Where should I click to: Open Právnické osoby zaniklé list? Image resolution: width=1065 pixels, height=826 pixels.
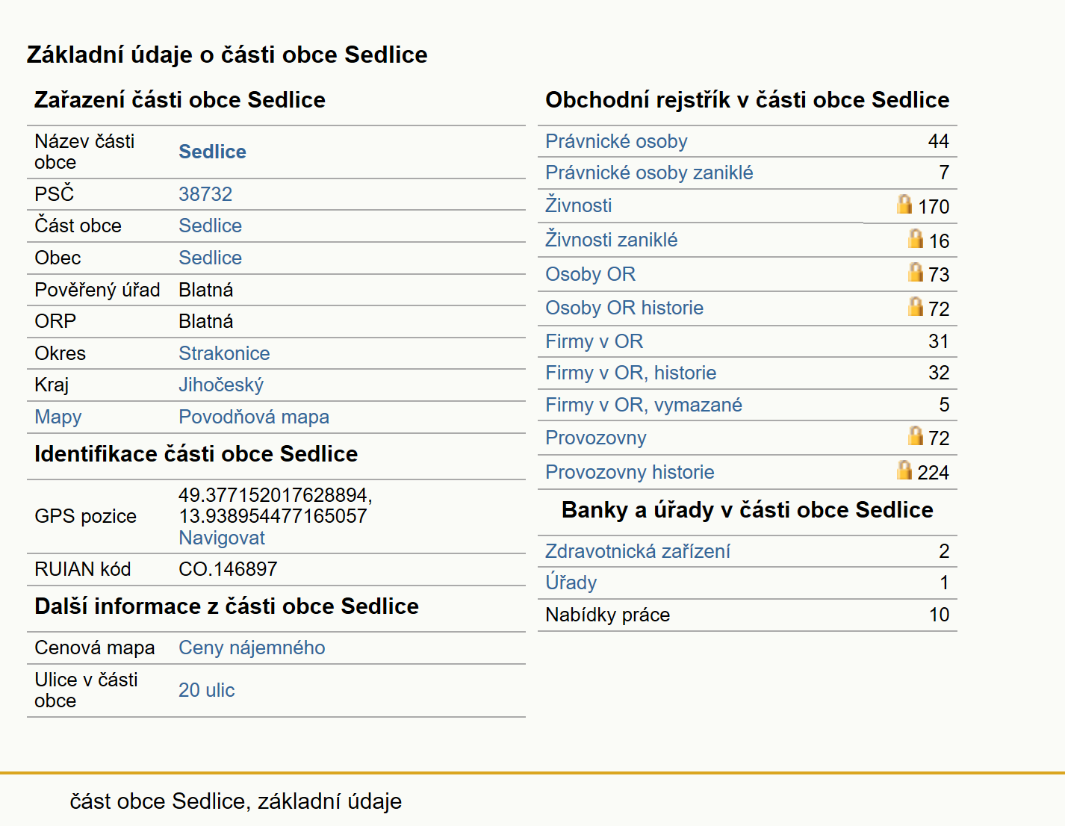coord(649,173)
